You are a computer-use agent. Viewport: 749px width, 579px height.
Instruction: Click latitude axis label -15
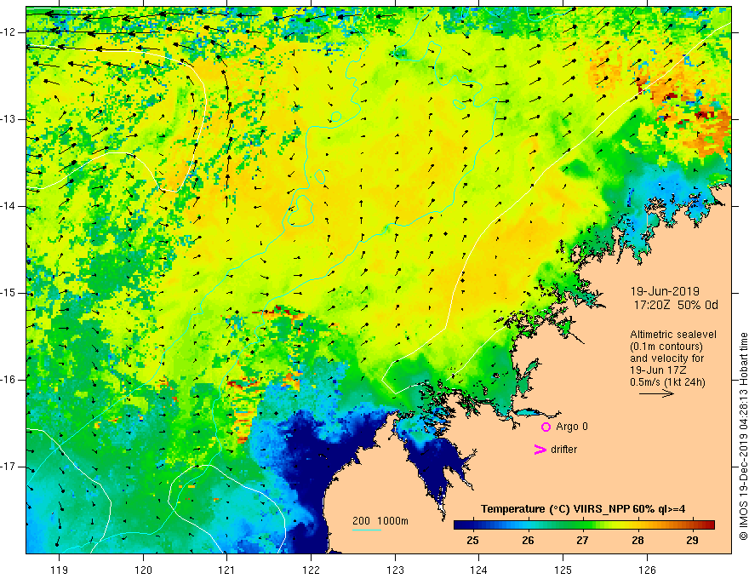(9, 293)
